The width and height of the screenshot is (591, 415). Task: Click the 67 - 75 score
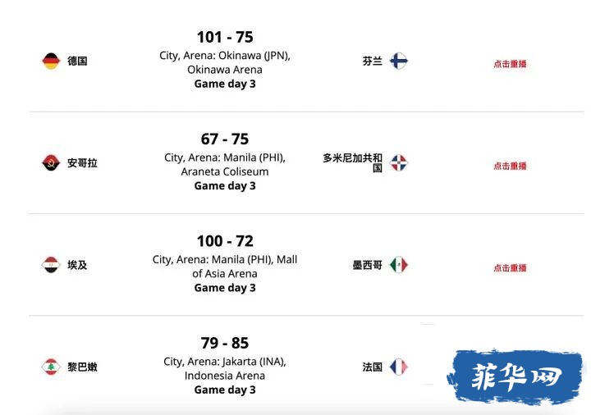pos(225,139)
